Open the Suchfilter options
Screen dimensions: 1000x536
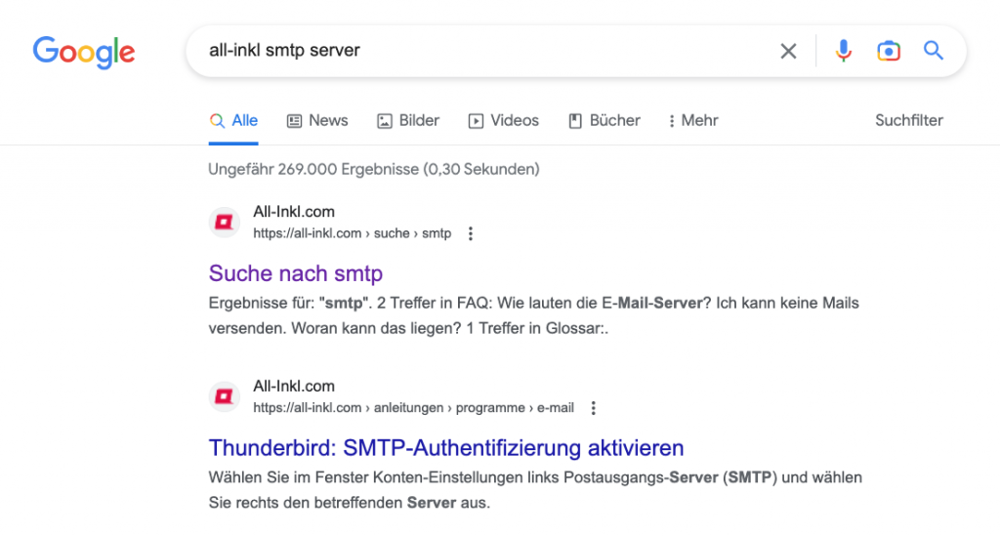click(x=909, y=120)
